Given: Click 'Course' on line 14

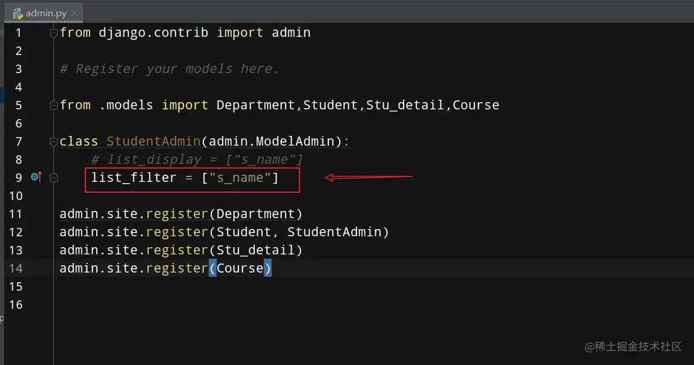Looking at the screenshot, I should [x=240, y=268].
